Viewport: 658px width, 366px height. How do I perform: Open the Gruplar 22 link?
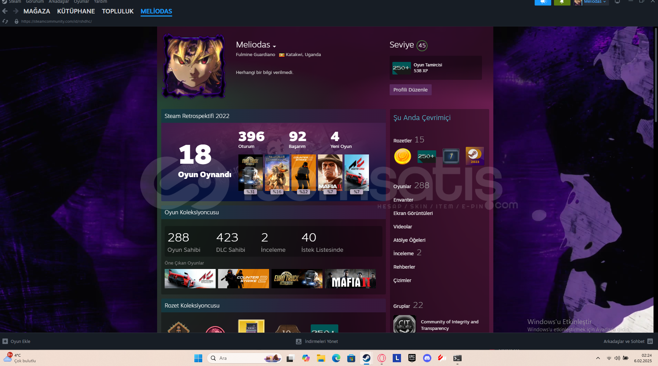[x=408, y=305]
